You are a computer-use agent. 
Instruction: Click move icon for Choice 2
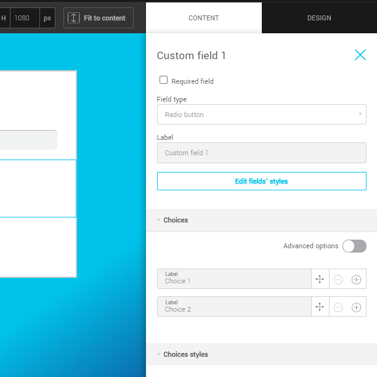pyautogui.click(x=320, y=307)
